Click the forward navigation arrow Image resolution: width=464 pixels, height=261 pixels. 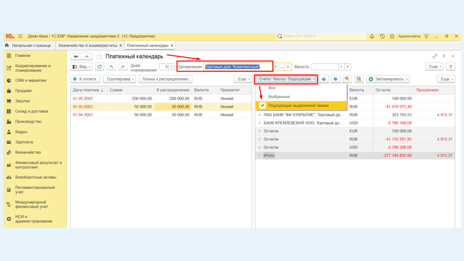(x=86, y=56)
